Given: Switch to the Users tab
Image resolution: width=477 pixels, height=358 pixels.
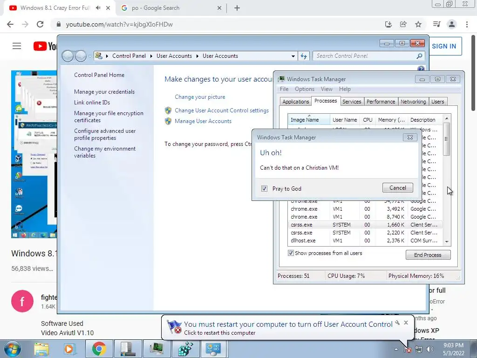Looking at the screenshot, I should click(437, 102).
